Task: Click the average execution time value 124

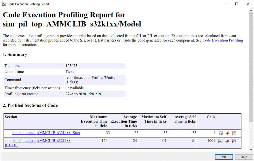Action: (x=134, y=141)
